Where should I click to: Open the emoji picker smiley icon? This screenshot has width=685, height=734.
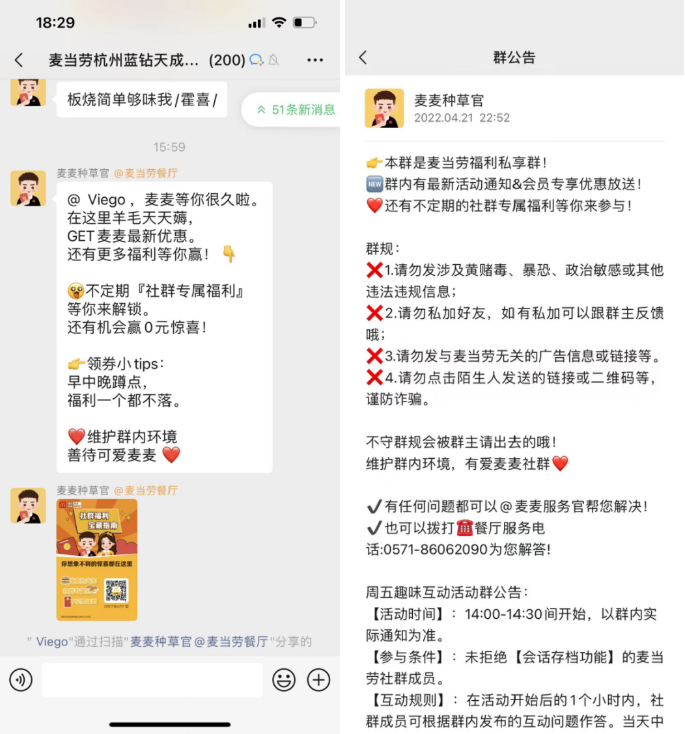tap(284, 680)
